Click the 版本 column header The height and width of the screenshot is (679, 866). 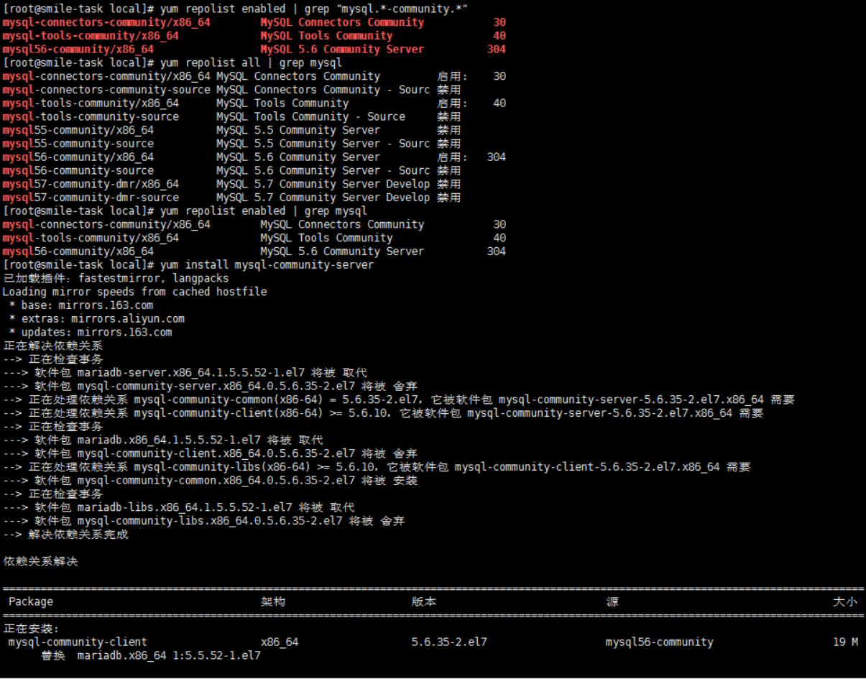[424, 601]
